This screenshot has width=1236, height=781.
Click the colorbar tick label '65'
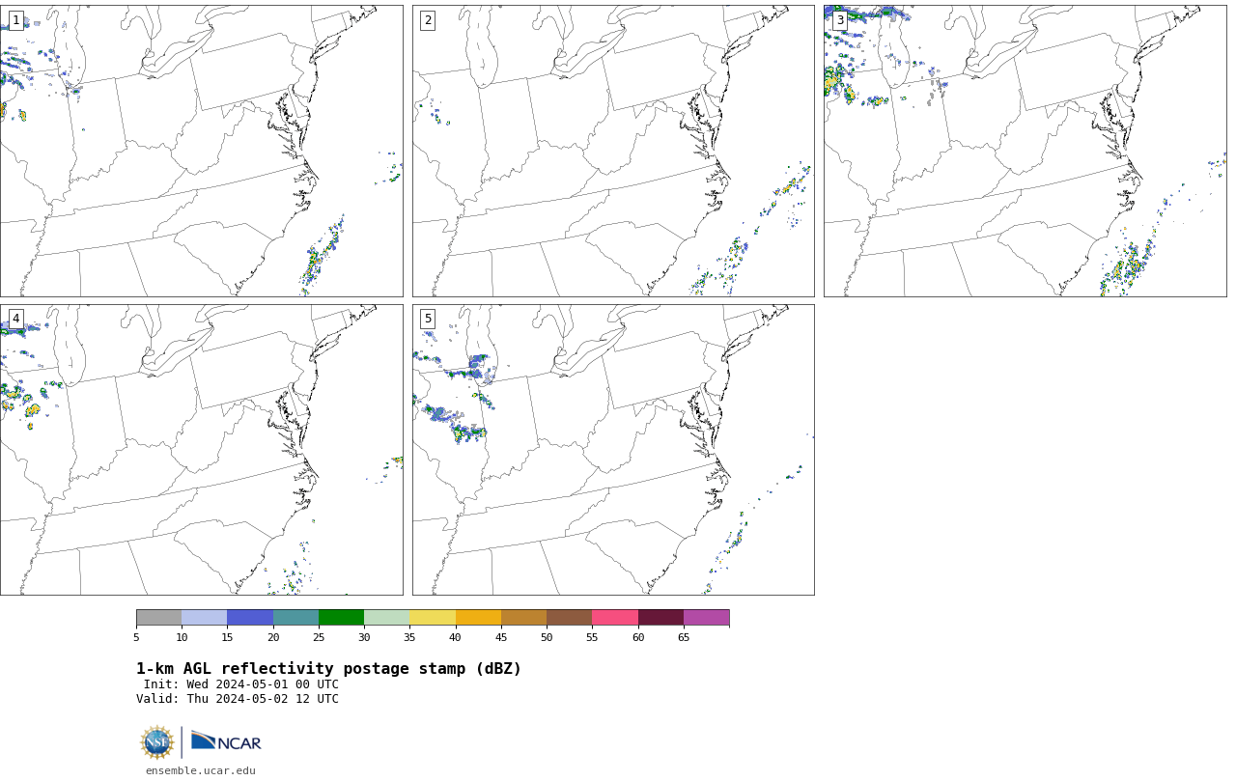click(x=684, y=637)
